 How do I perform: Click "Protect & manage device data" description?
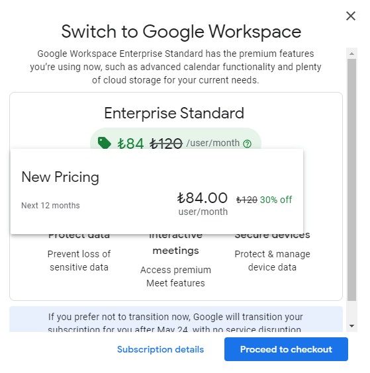coord(273,261)
